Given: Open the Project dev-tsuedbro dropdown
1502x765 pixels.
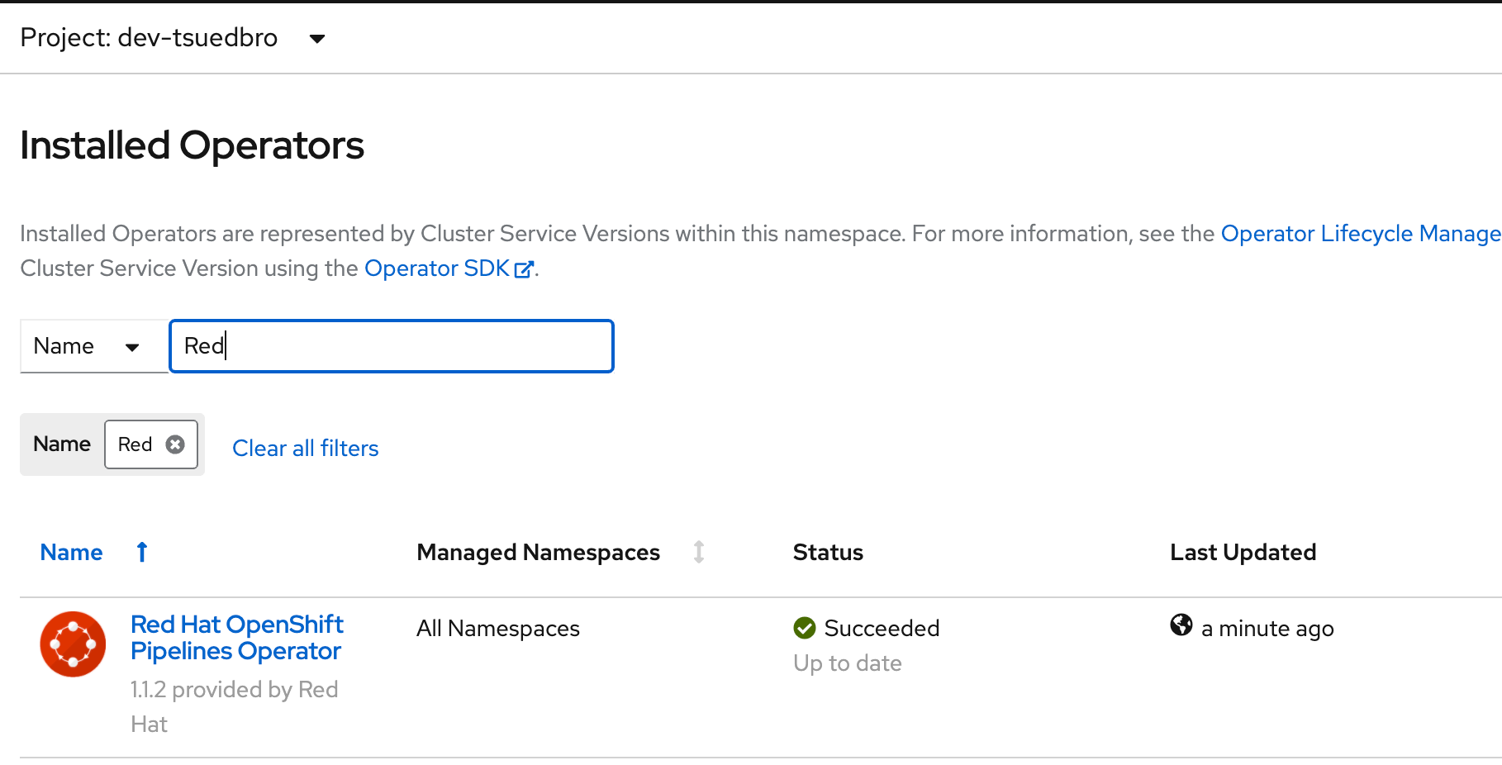Looking at the screenshot, I should click(172, 38).
